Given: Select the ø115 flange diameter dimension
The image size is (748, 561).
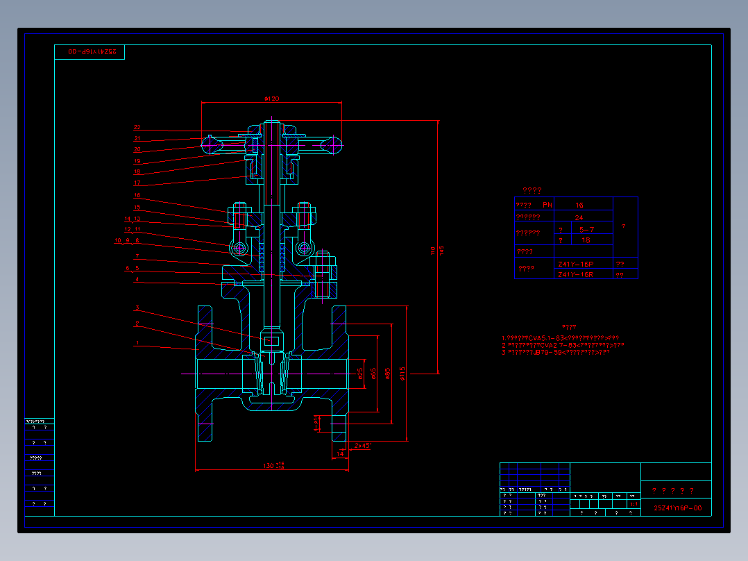Looking at the screenshot, I should click(402, 372).
